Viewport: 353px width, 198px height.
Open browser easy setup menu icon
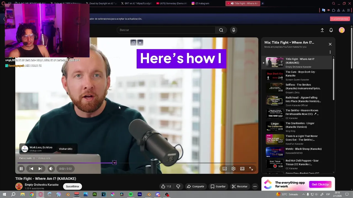(348, 10)
